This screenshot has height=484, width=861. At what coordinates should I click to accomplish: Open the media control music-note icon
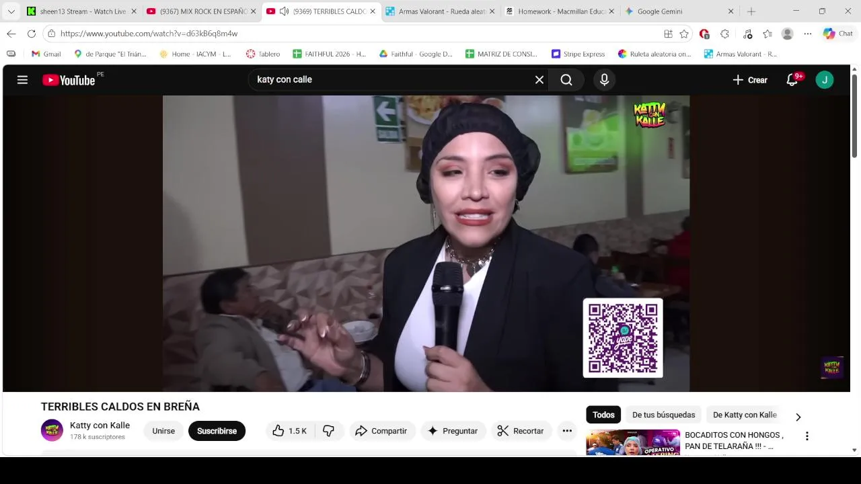pos(747,34)
